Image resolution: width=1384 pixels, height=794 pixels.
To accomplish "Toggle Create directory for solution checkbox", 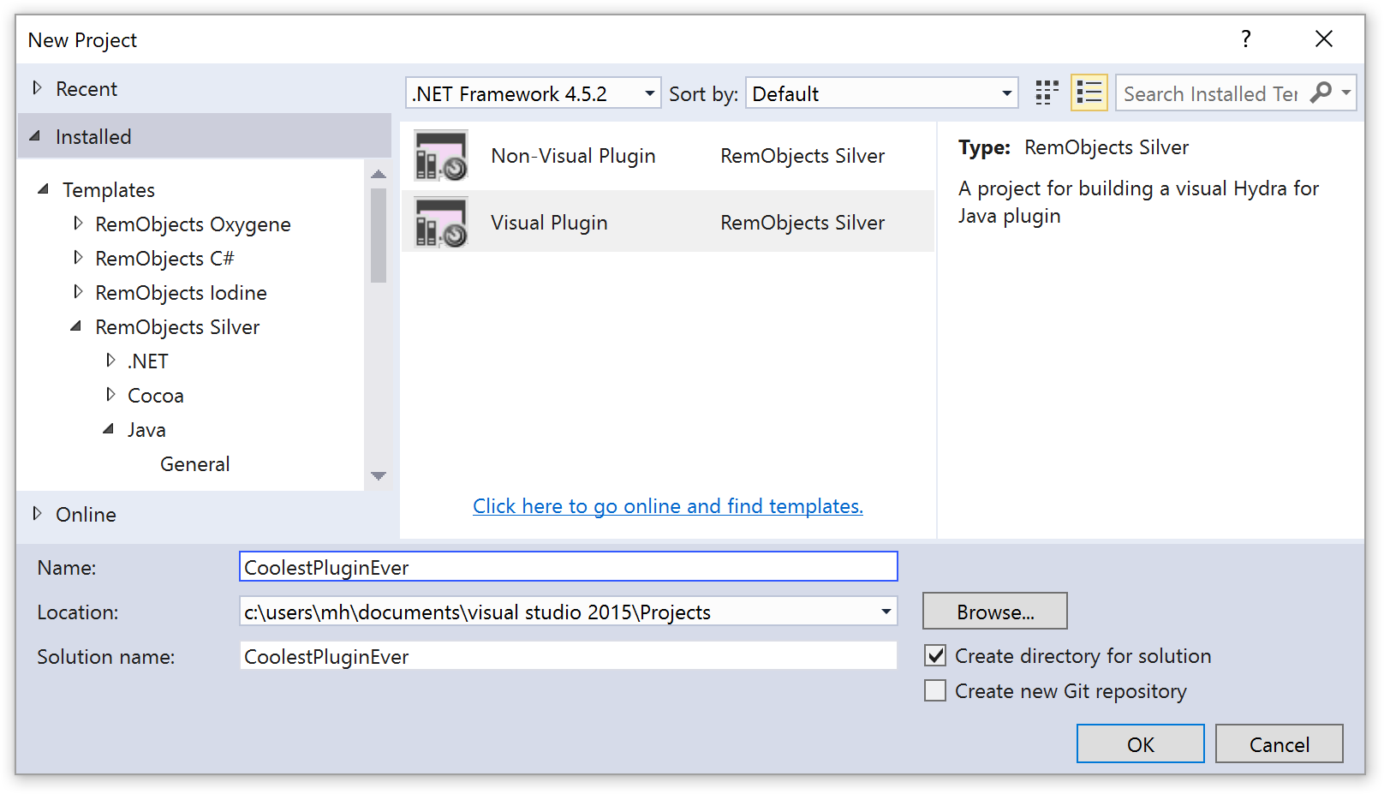I will (x=935, y=655).
